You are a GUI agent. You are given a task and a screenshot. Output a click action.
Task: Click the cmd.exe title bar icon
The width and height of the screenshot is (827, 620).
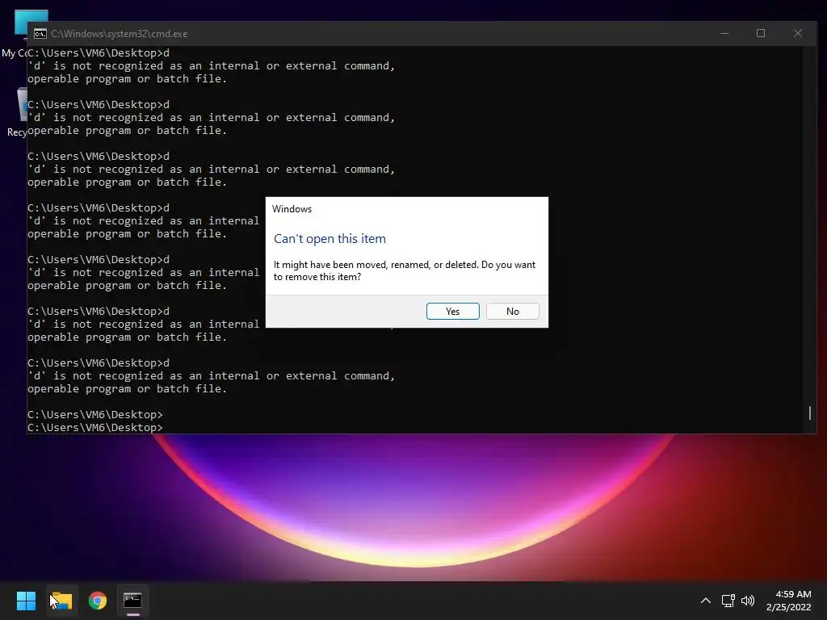(40, 34)
